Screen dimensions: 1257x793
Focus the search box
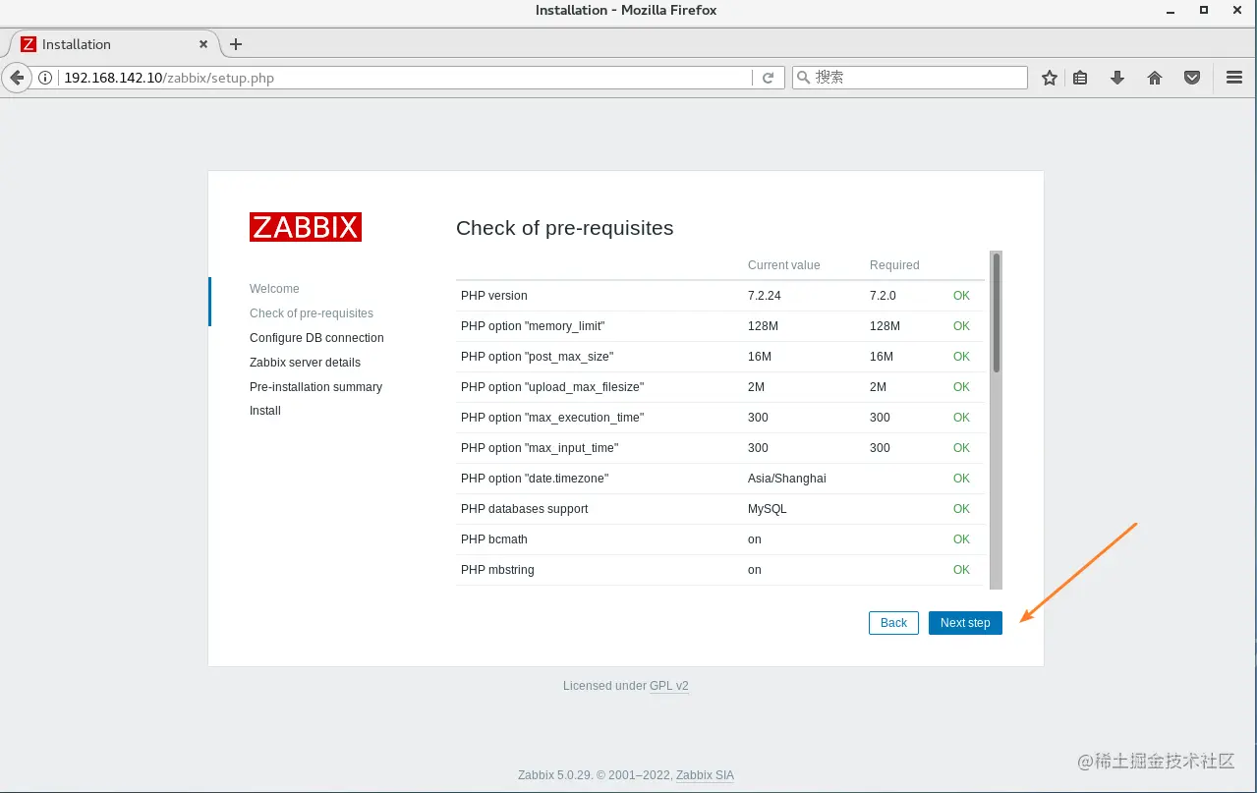tap(910, 78)
